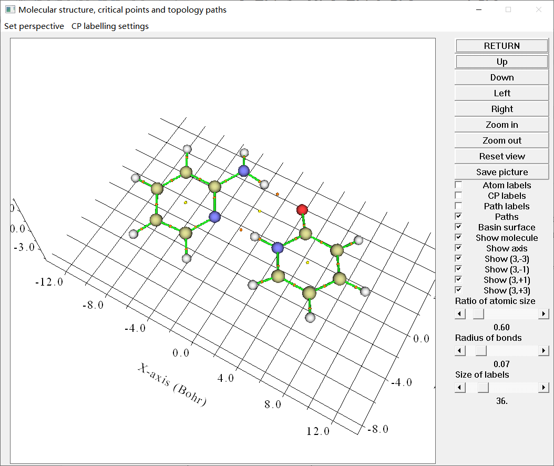Increase bond radius with right arrow
The height and width of the screenshot is (466, 554).
tap(543, 350)
